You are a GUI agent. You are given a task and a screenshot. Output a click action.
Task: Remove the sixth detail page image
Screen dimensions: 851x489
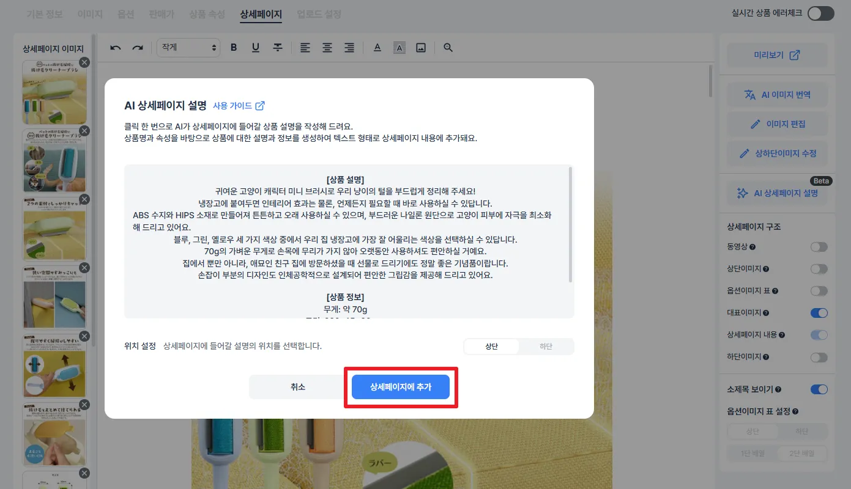pyautogui.click(x=84, y=405)
